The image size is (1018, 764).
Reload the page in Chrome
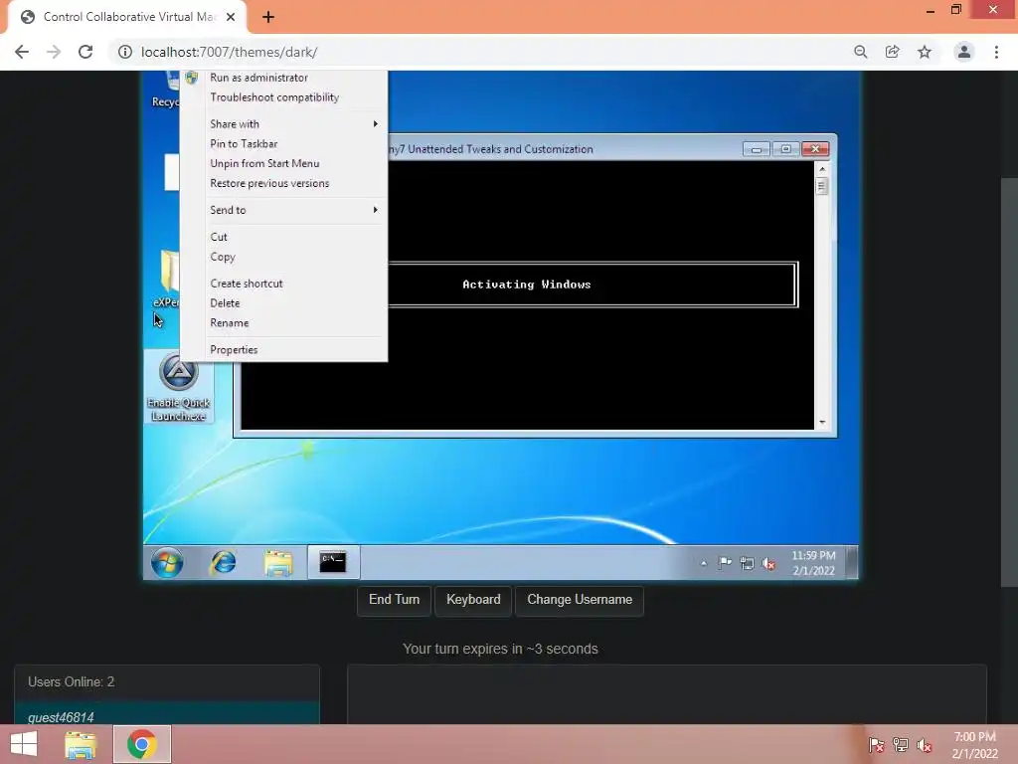[x=85, y=52]
